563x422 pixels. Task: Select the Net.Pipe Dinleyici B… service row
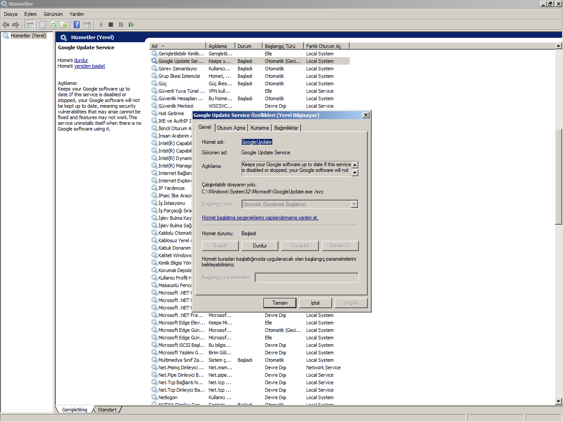[249, 375]
